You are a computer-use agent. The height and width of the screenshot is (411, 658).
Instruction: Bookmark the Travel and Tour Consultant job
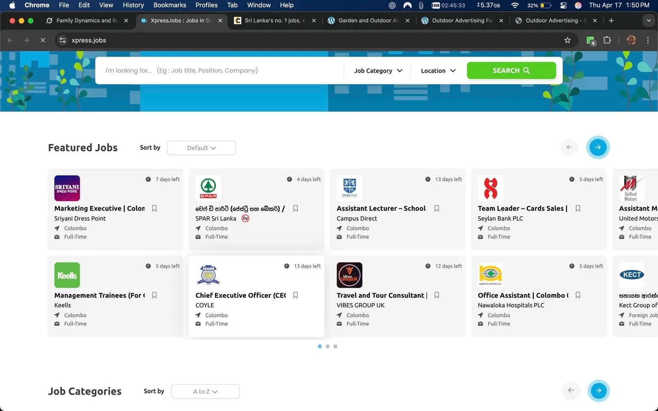coord(437,295)
